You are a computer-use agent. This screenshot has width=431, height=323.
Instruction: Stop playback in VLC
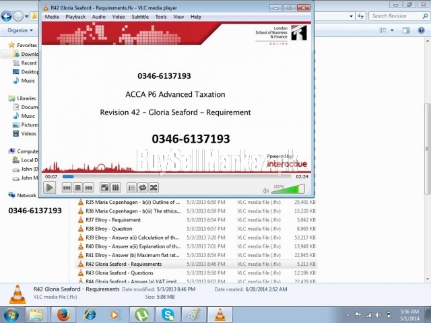pyautogui.click(x=77, y=188)
